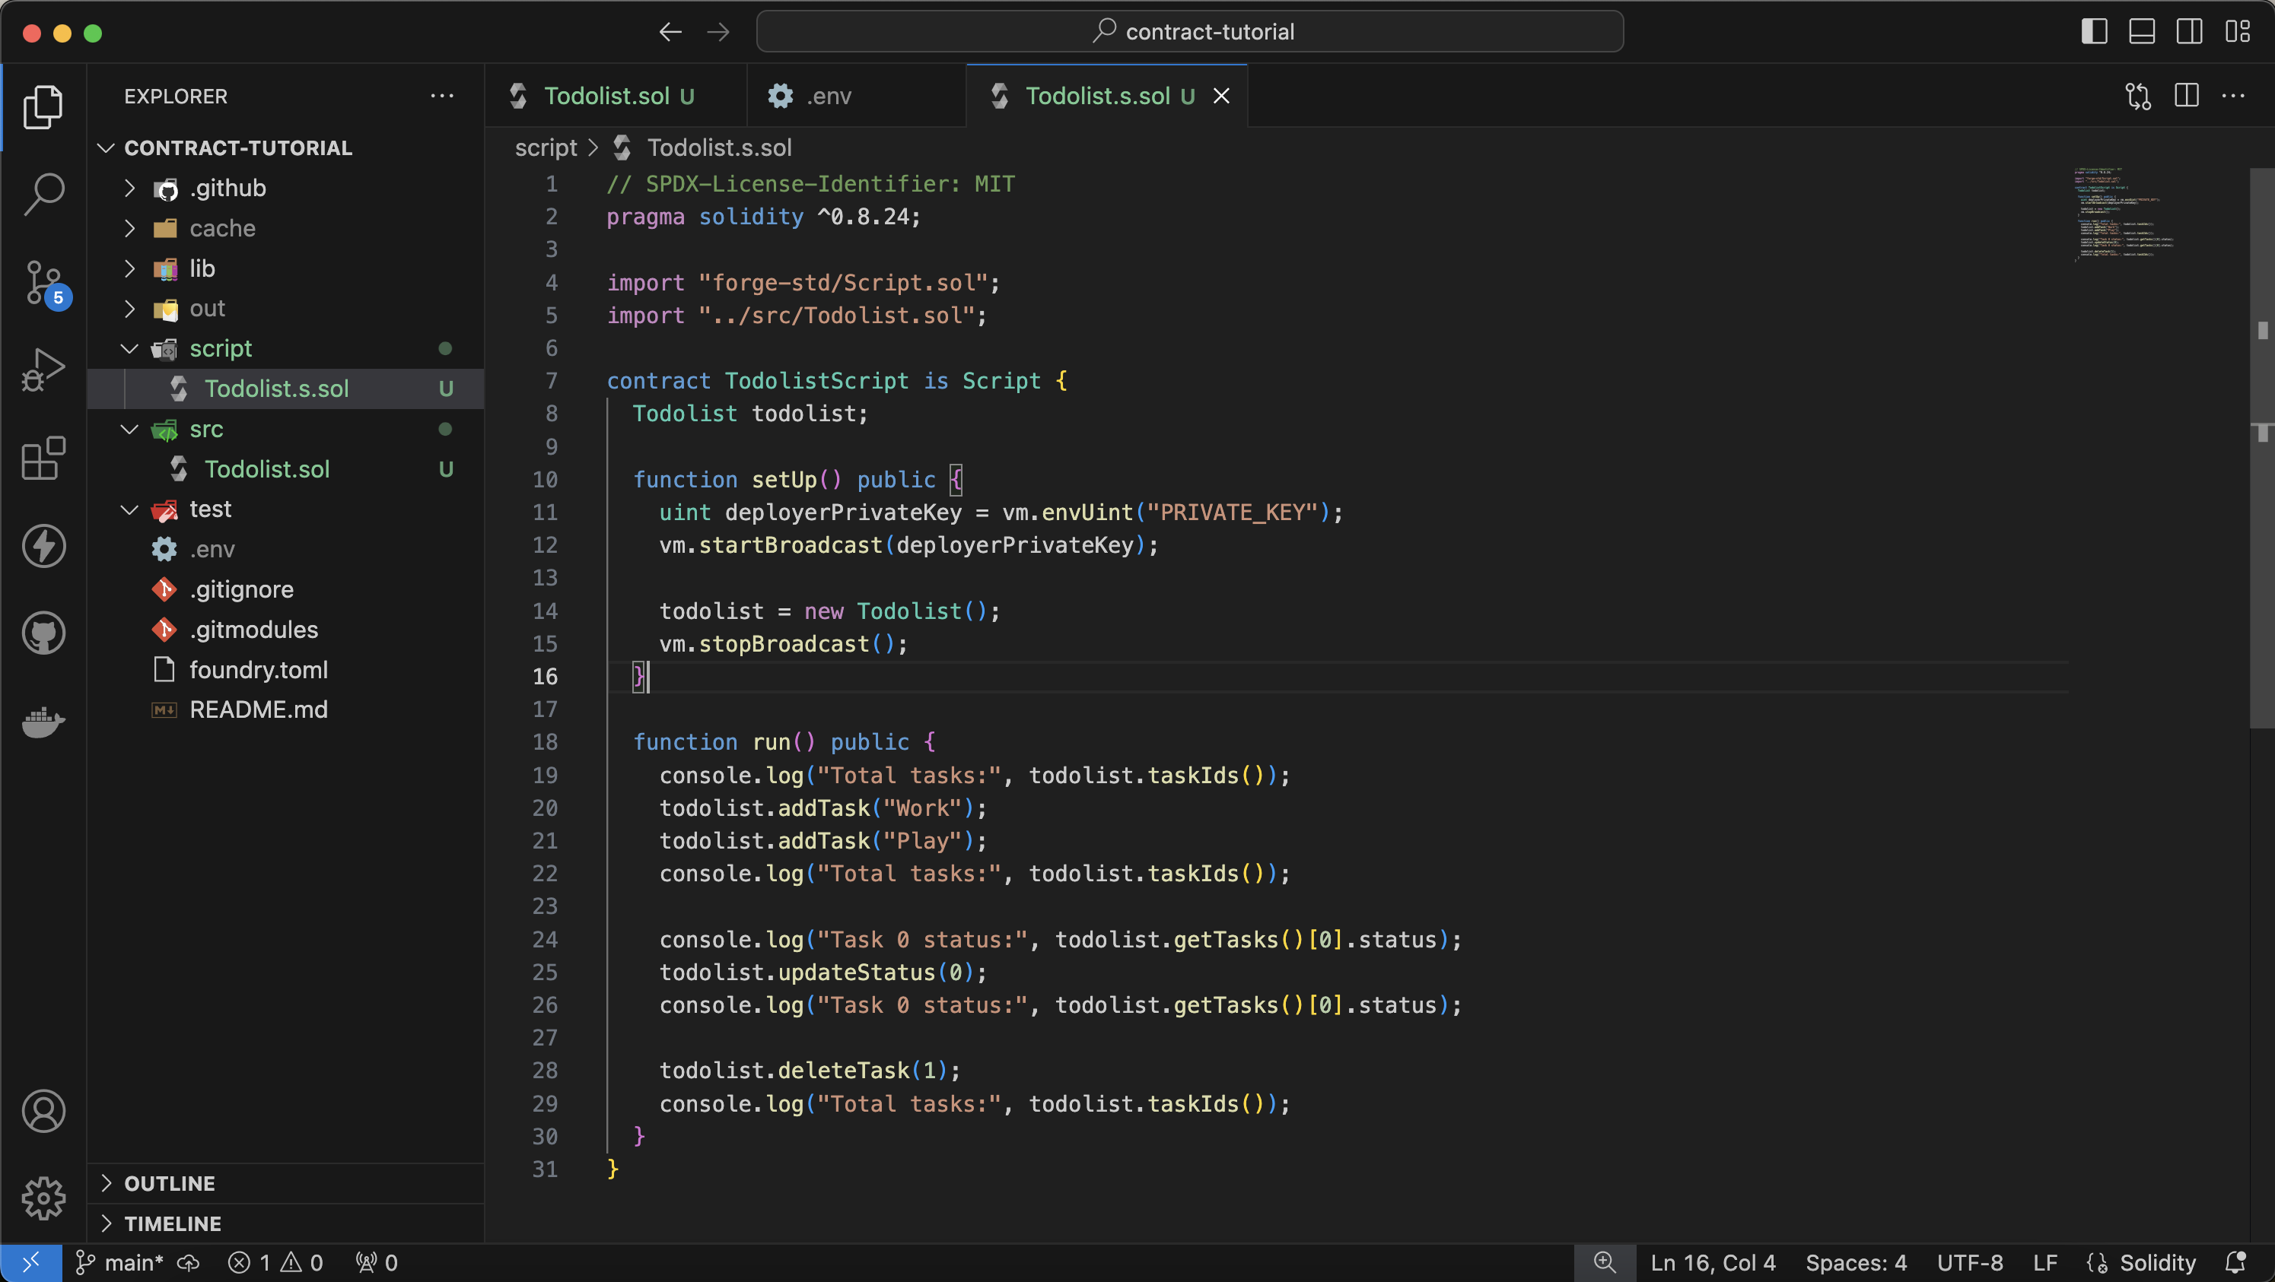This screenshot has width=2275, height=1282.
Task: Open Run and Debug view
Action: (x=43, y=370)
